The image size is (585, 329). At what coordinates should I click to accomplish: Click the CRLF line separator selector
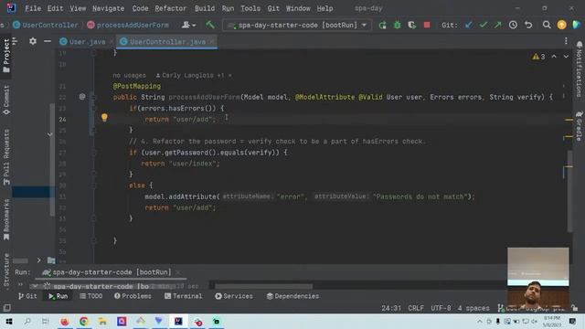tap(416, 308)
